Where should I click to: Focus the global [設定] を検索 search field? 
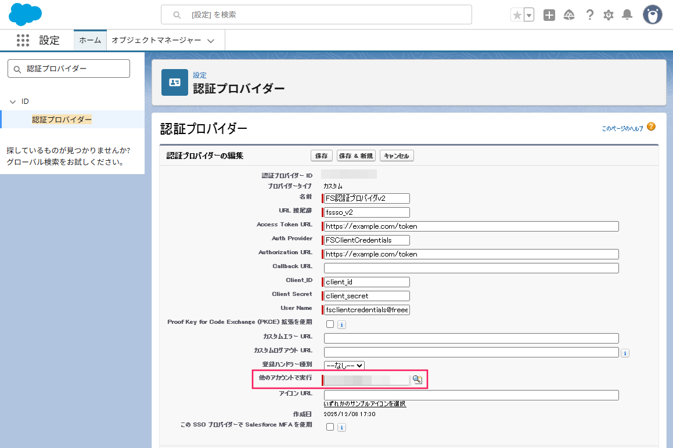tap(316, 15)
